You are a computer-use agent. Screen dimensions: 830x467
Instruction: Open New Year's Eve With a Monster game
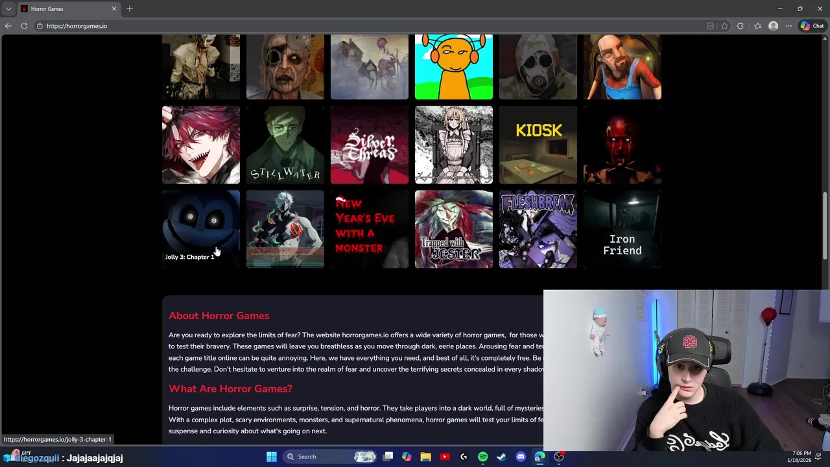370,229
